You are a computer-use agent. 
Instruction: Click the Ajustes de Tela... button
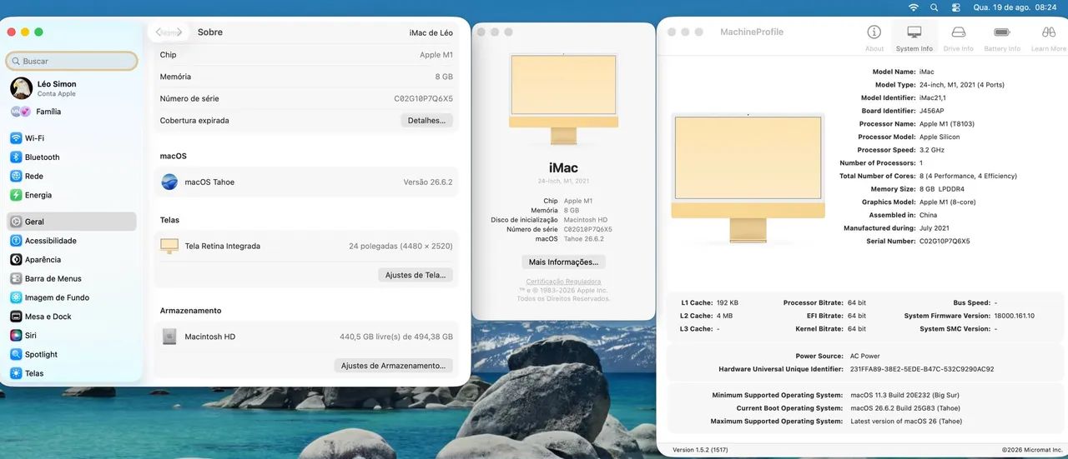coord(416,275)
